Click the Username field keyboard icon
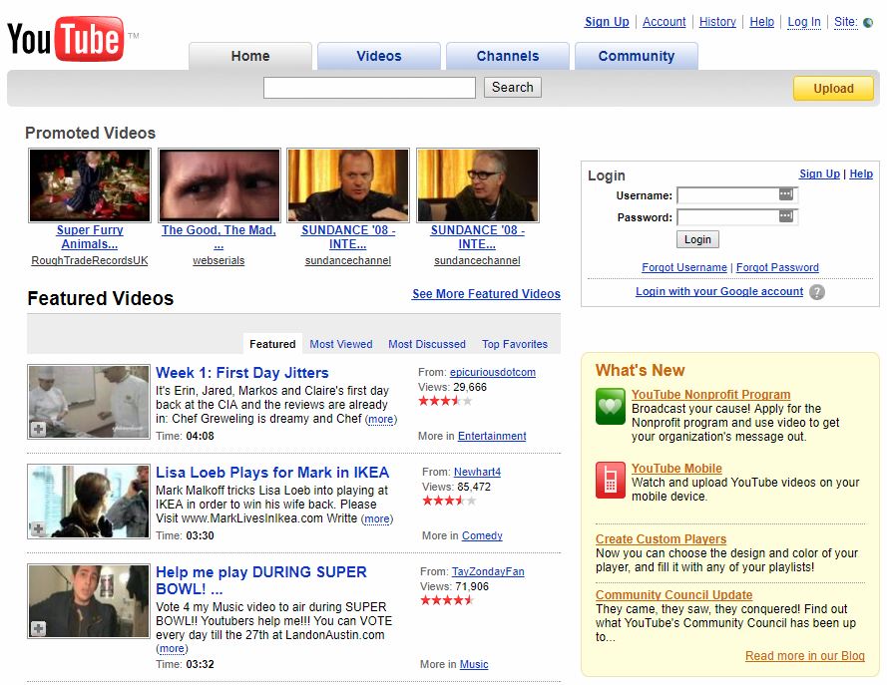Image resolution: width=887 pixels, height=685 pixels. click(x=786, y=194)
